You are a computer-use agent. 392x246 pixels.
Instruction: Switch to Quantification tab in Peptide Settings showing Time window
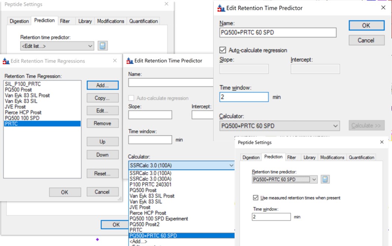coord(361,157)
